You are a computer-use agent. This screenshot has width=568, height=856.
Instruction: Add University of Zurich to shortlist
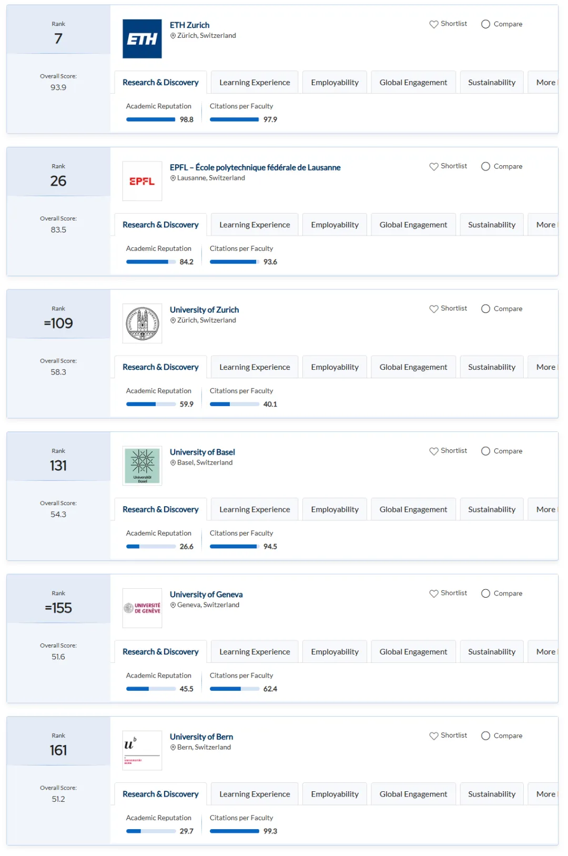click(x=433, y=309)
